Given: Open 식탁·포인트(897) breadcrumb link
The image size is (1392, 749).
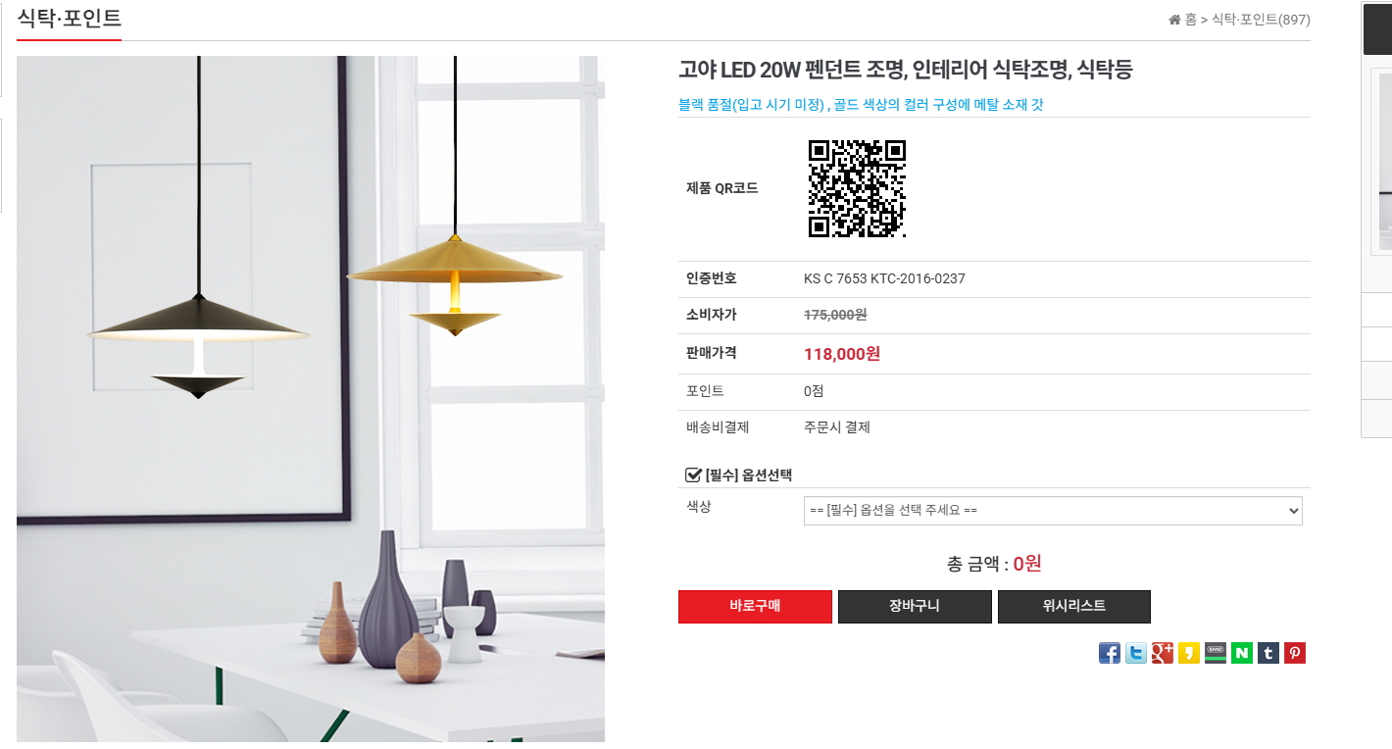Looking at the screenshot, I should tap(1261, 20).
